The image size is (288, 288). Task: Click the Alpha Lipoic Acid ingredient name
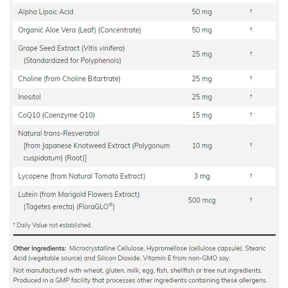[x=46, y=12]
